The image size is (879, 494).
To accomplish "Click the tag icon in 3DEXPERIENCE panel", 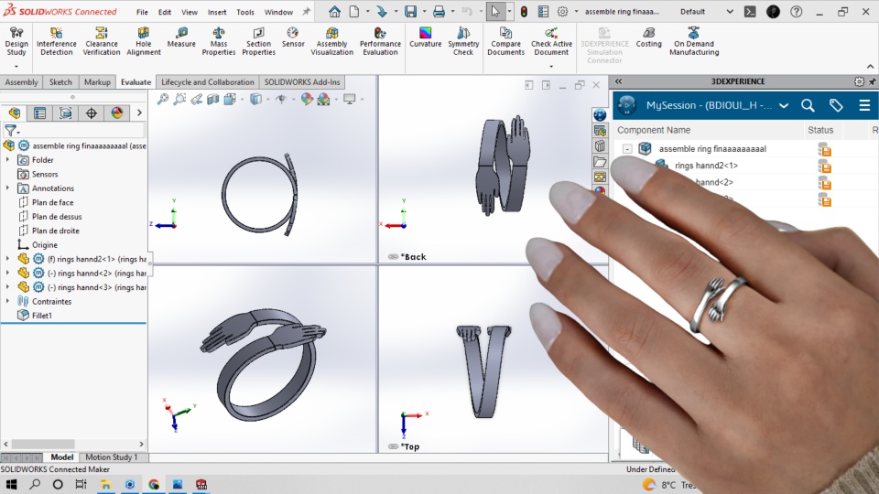I will click(836, 105).
